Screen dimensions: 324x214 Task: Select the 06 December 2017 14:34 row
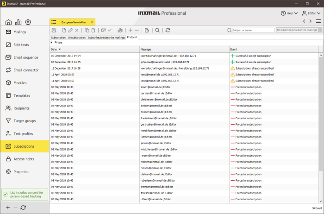coord(184,56)
